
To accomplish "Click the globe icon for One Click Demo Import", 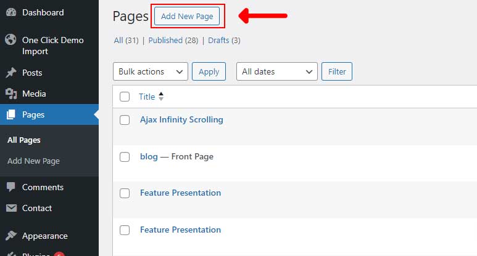I will (x=10, y=40).
